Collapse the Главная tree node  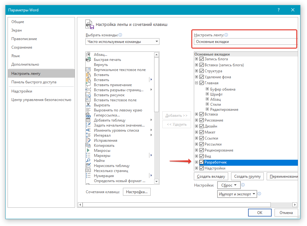pyautogui.click(x=197, y=83)
